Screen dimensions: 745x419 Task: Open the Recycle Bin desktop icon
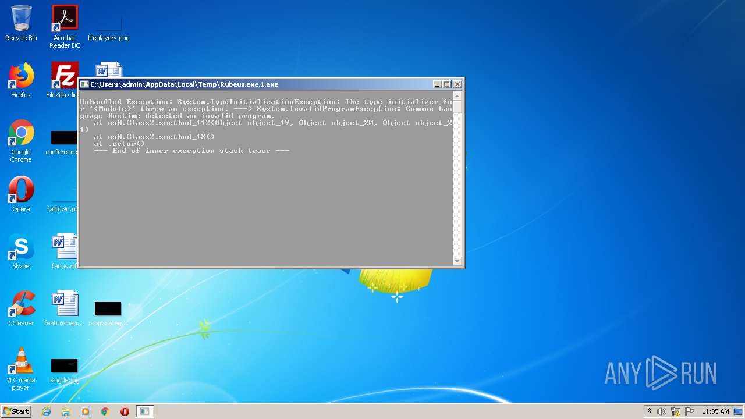[x=21, y=23]
